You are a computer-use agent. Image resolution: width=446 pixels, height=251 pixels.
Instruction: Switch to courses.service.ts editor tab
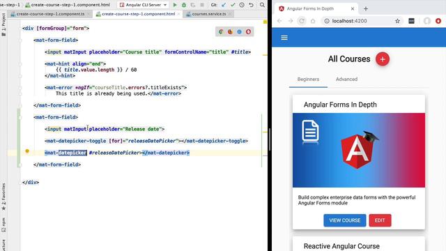tap(209, 14)
